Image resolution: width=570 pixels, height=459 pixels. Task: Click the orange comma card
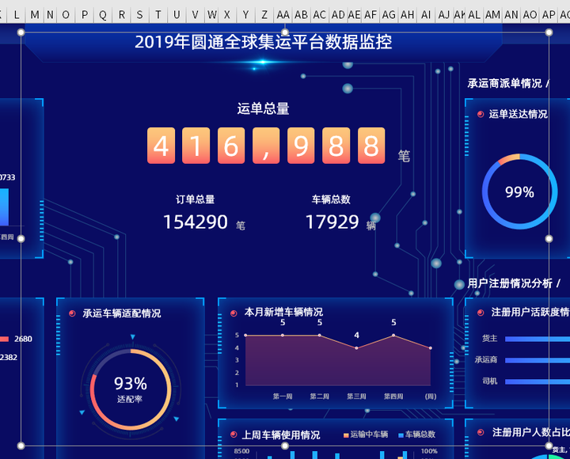click(266, 146)
